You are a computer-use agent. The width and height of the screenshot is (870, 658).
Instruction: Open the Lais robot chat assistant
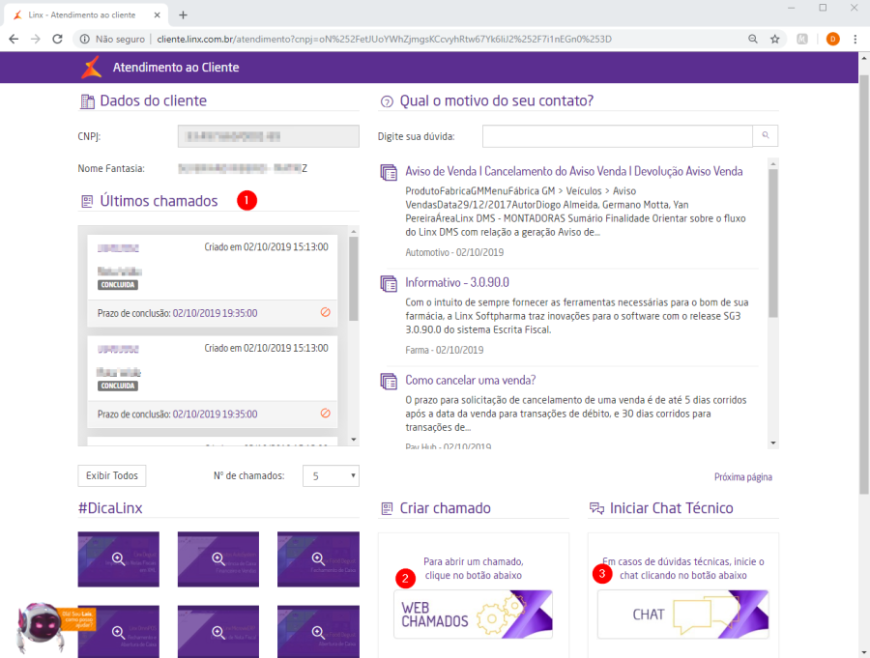tap(42, 627)
